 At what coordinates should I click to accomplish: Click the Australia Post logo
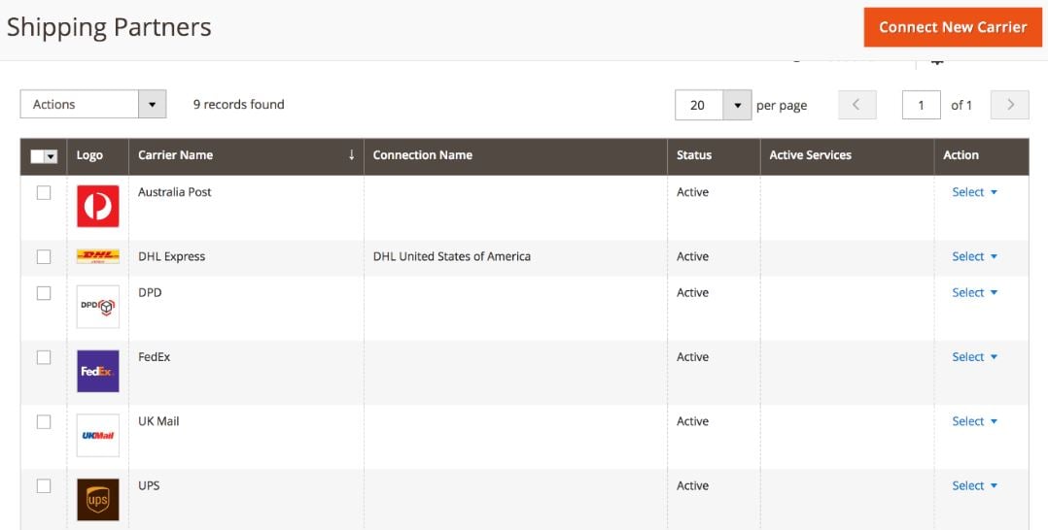click(97, 206)
